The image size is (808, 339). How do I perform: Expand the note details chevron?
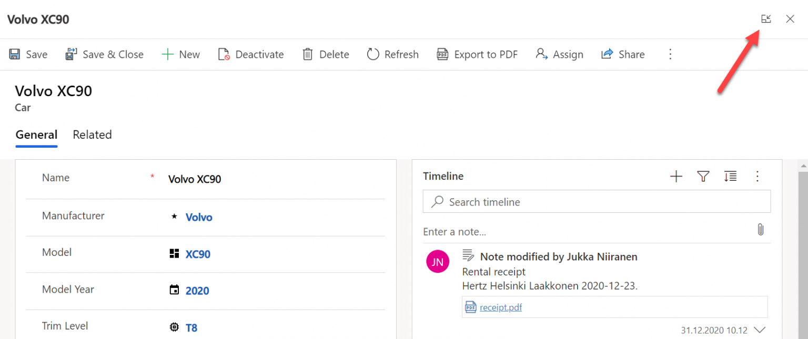[x=759, y=330]
